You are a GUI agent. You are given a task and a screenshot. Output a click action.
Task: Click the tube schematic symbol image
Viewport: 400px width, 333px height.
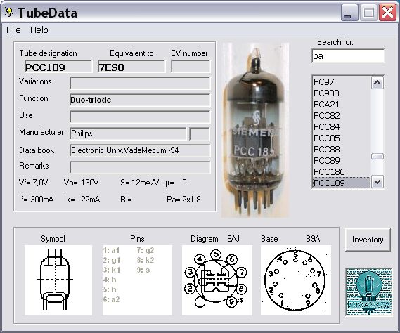point(58,280)
